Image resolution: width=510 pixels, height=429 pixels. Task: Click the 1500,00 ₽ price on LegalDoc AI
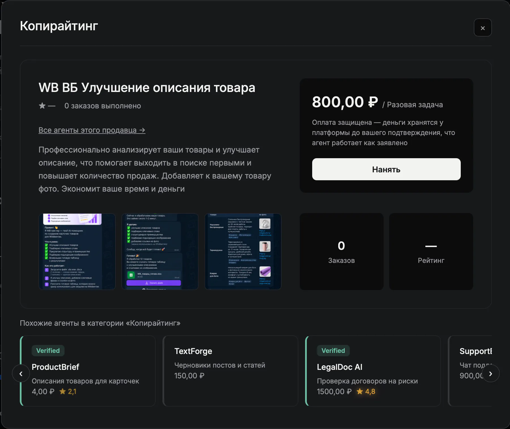pos(334,392)
